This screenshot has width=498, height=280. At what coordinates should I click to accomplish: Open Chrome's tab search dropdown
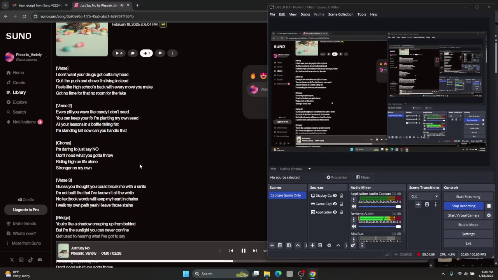click(x=5, y=5)
